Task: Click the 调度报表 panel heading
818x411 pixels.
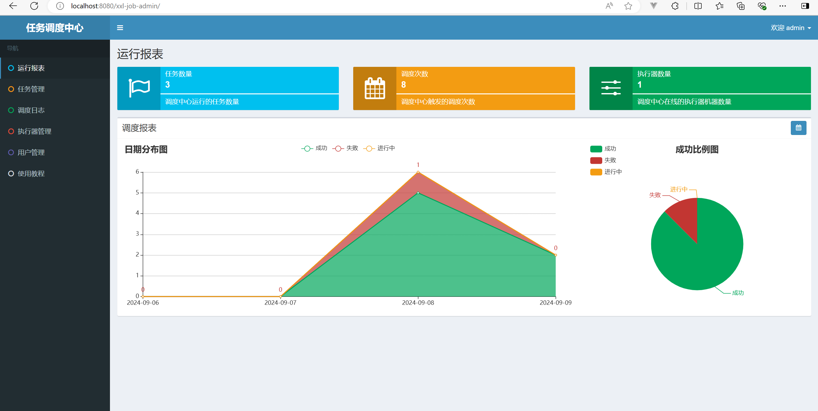Action: point(139,128)
